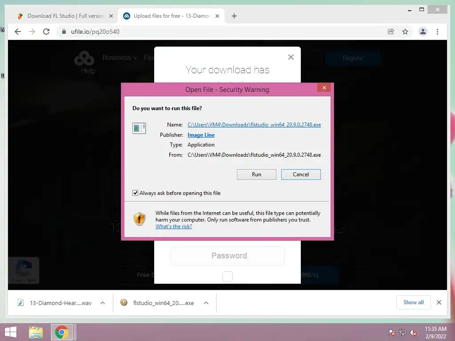Go forward in browser history

coord(32,32)
